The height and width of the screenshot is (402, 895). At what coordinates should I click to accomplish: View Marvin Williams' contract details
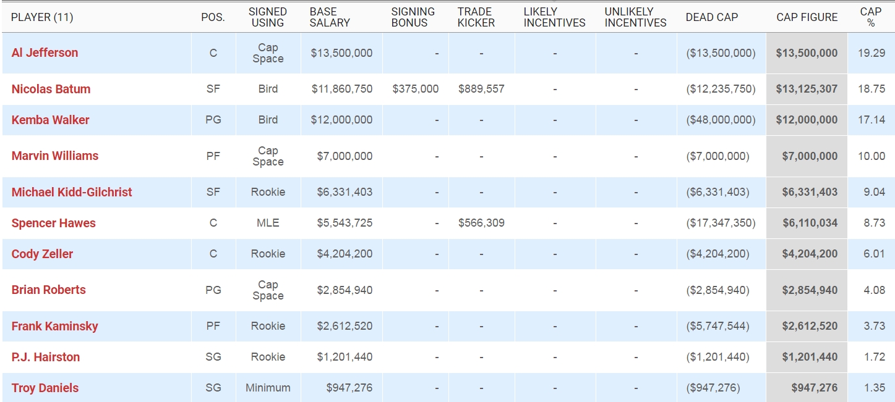55,156
